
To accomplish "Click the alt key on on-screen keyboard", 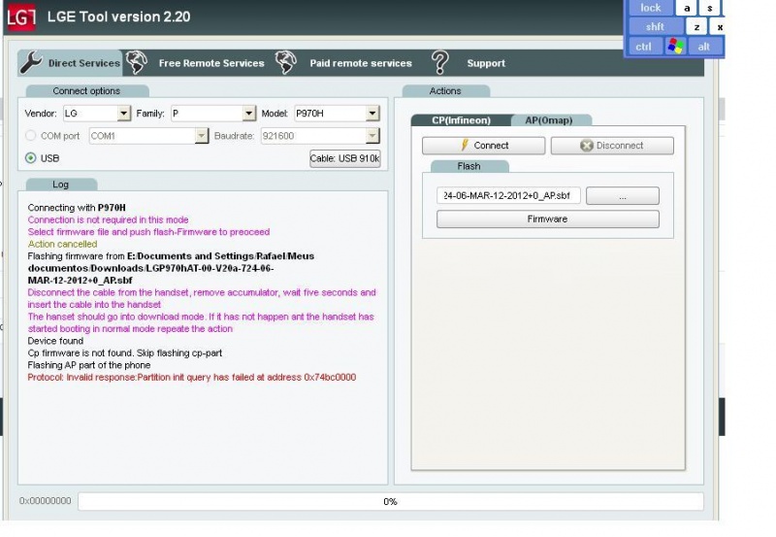I will pos(704,46).
